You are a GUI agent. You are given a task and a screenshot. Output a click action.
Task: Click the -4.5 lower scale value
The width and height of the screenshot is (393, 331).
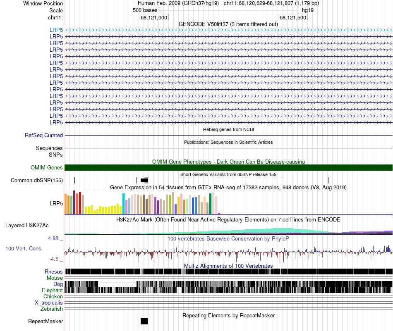click(x=53, y=259)
